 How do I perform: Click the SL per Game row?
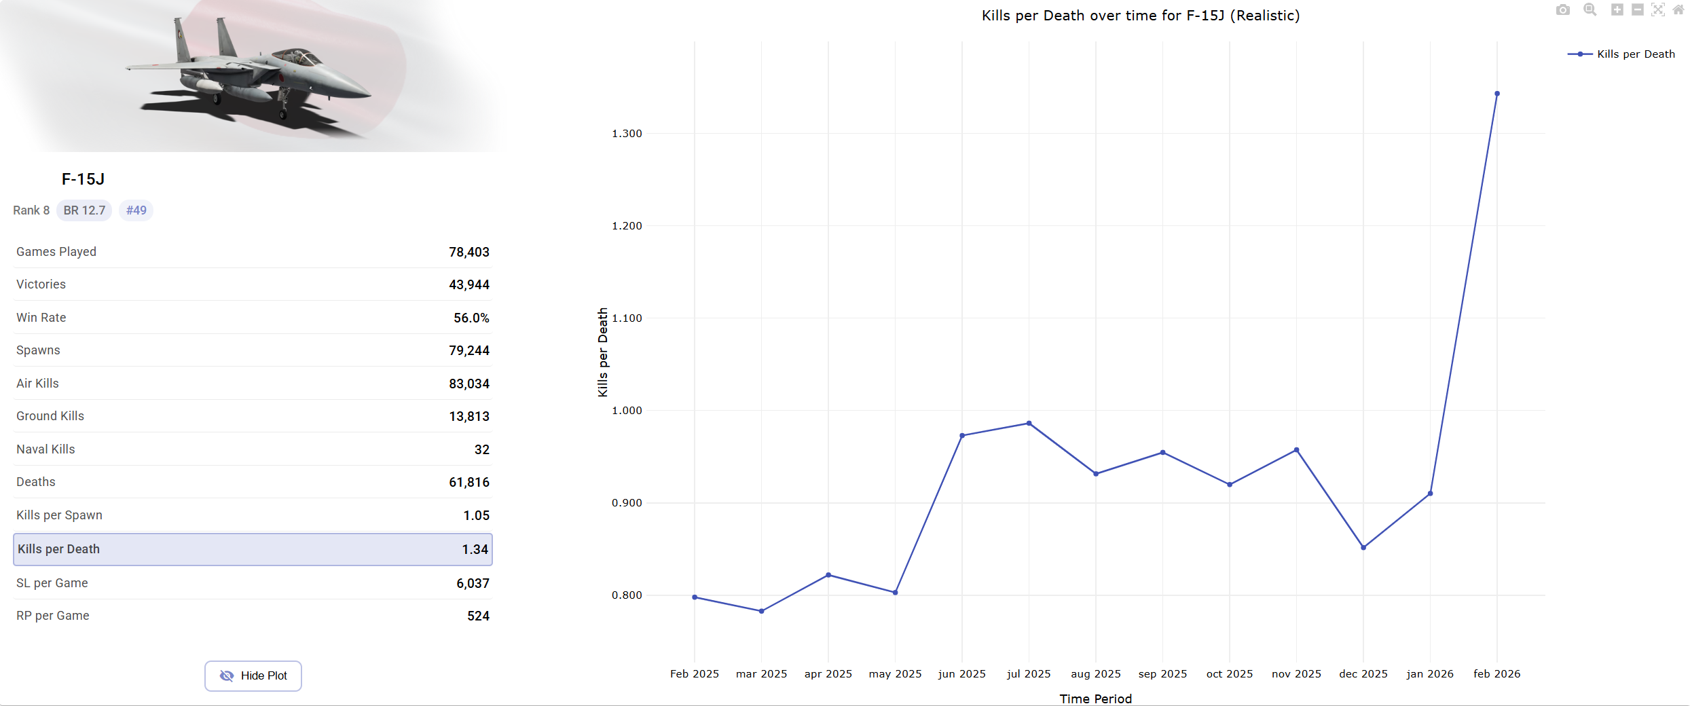point(253,583)
